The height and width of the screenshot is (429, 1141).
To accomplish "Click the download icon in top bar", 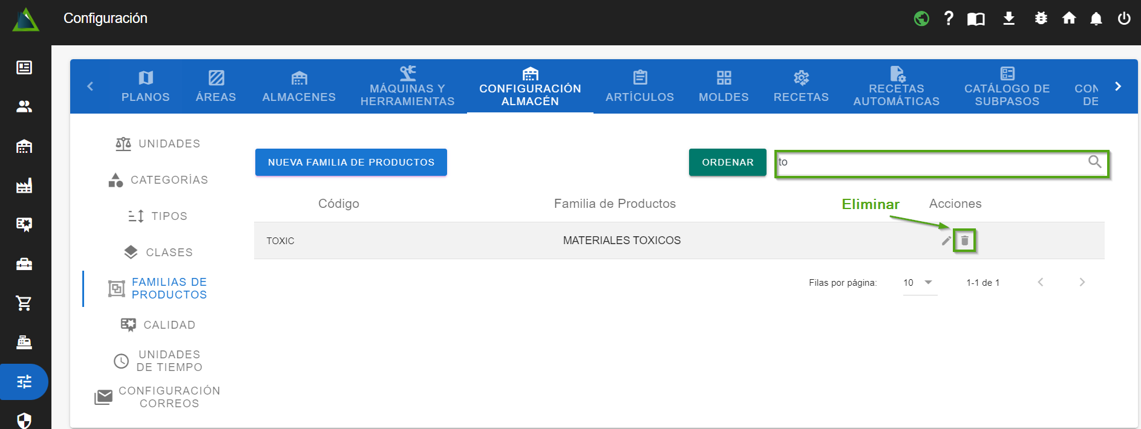I will 1009,19.
